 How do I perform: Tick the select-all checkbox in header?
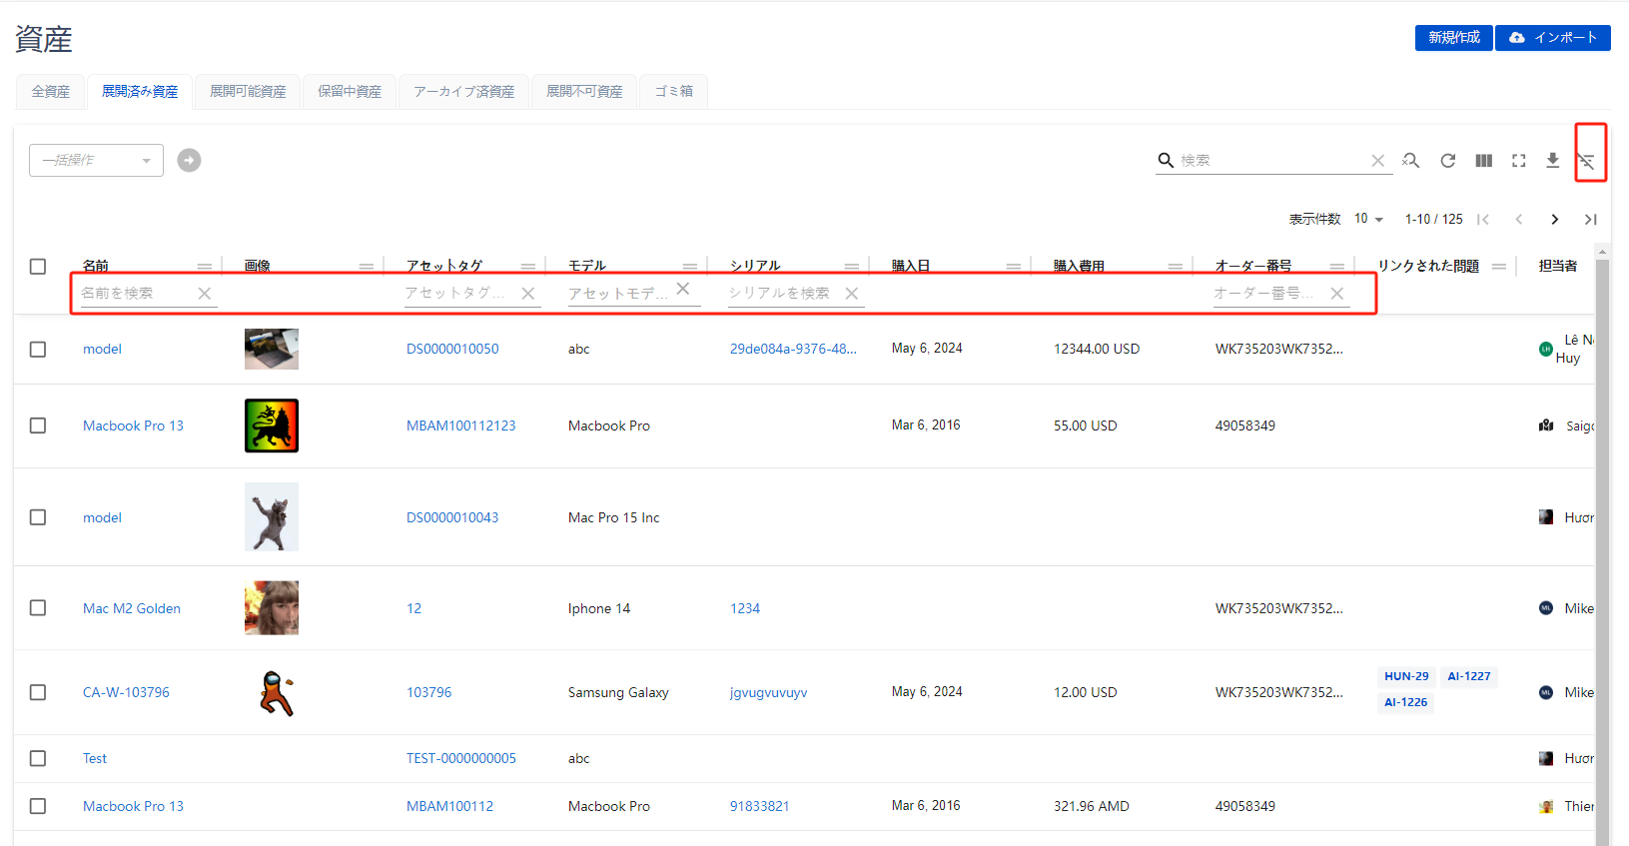pos(38,267)
